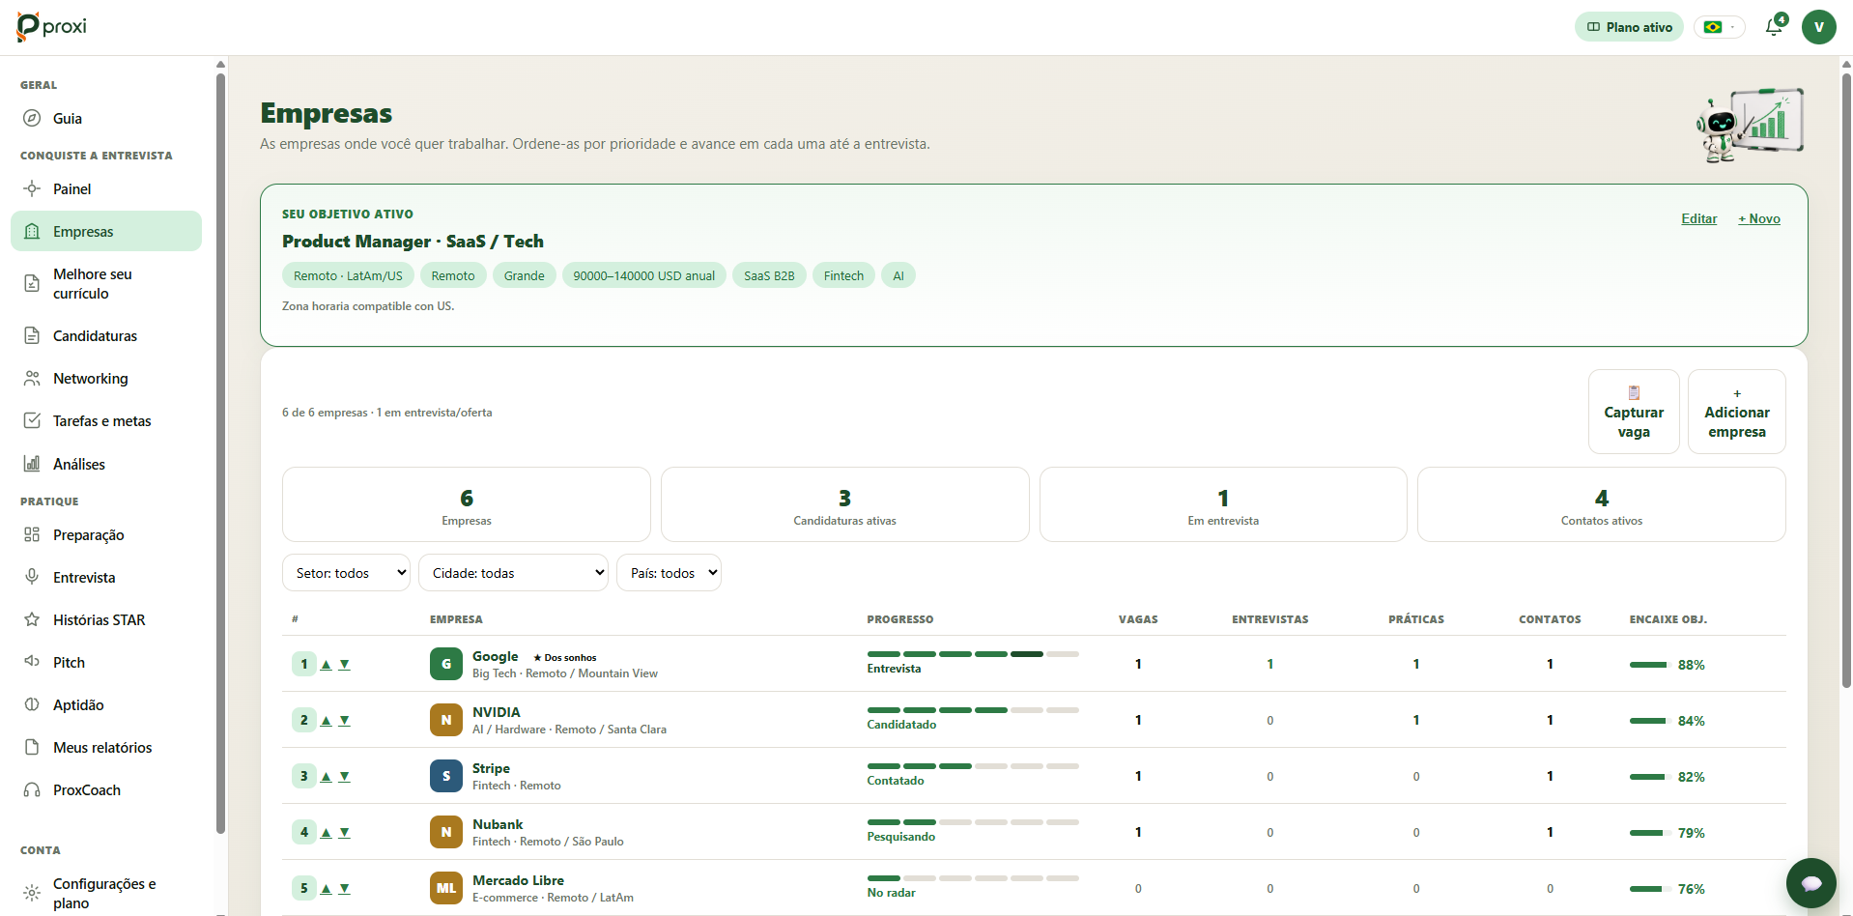Go to Histórias STAR
This screenshot has height=916, width=1853.
106,619
